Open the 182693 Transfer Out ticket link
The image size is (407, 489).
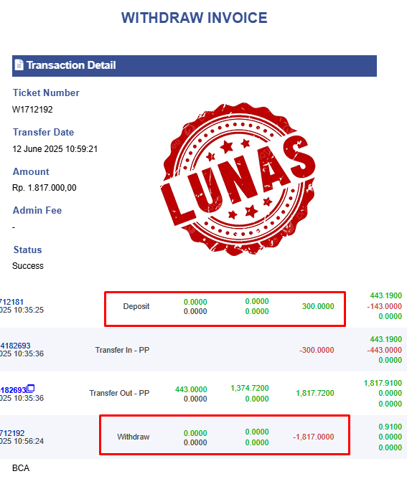(14, 390)
